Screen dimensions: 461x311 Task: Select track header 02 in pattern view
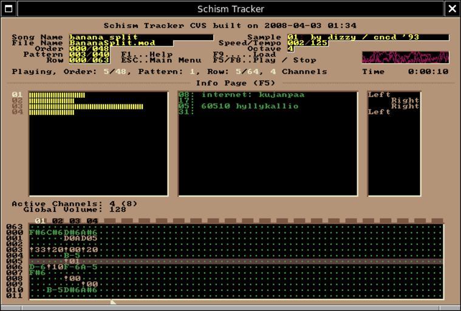pos(58,221)
